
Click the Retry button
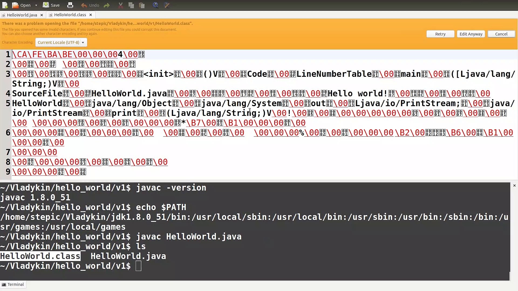tap(440, 34)
